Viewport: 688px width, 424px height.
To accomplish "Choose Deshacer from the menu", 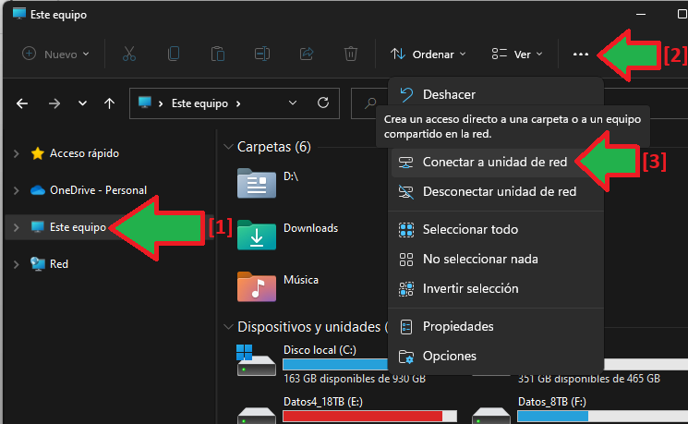I will (x=496, y=94).
